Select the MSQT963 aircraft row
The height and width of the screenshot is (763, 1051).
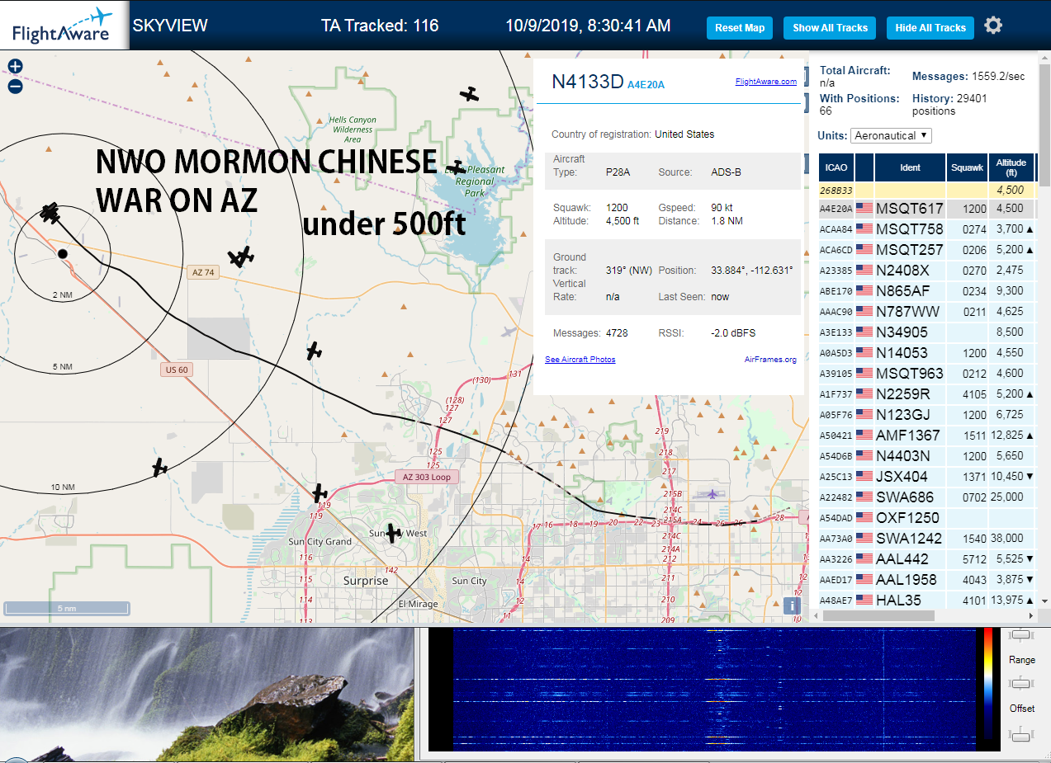(x=926, y=374)
